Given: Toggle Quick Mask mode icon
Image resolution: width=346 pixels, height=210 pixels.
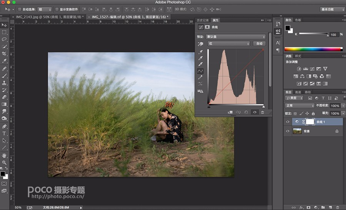Looking at the screenshot, I should click(4, 184).
